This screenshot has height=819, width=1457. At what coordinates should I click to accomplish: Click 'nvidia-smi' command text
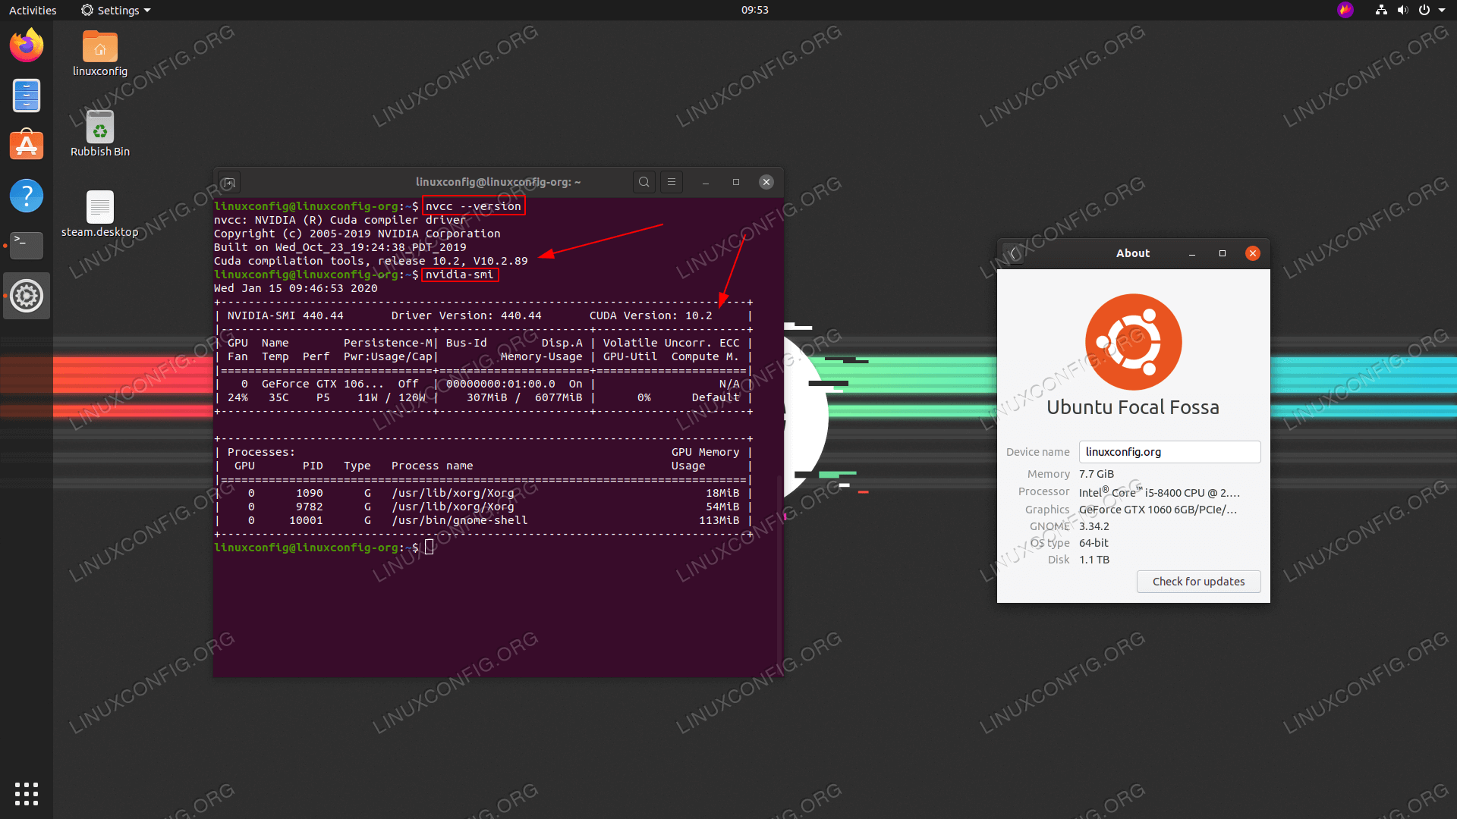pyautogui.click(x=459, y=275)
